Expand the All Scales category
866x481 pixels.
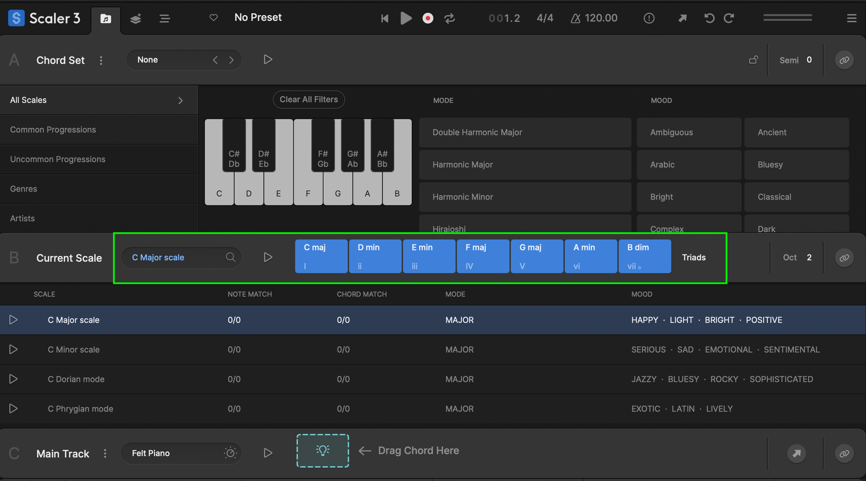click(x=180, y=100)
